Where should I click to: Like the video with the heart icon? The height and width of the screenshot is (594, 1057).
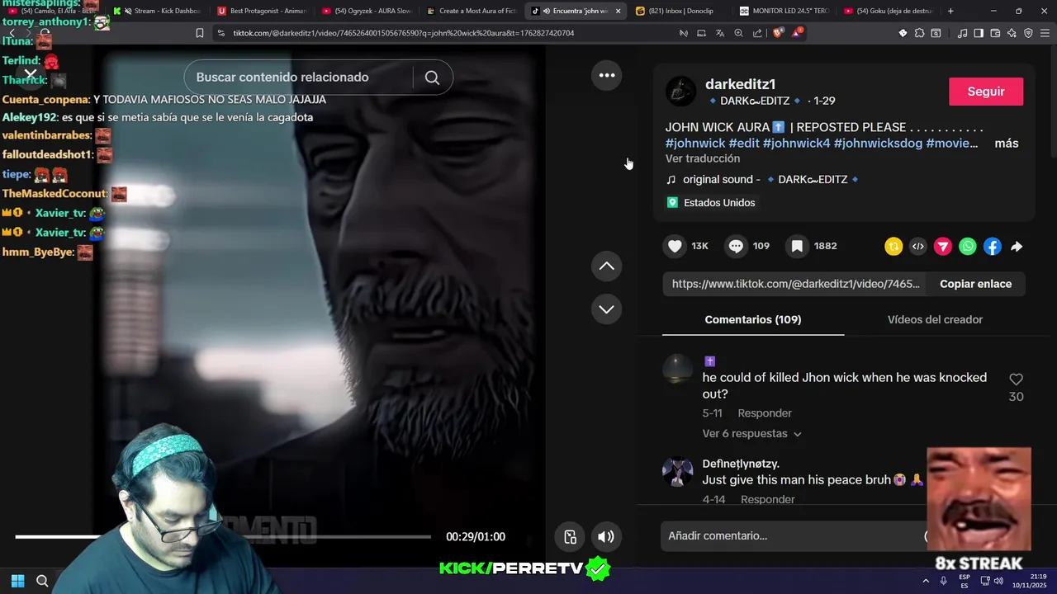click(675, 246)
